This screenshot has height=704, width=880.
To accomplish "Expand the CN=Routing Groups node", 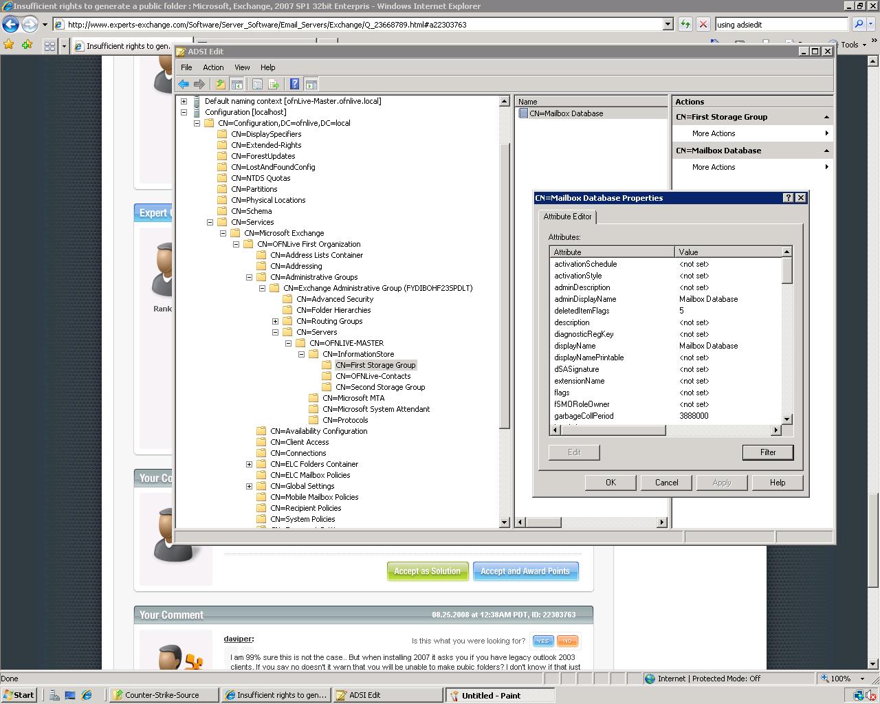I will pyautogui.click(x=275, y=321).
